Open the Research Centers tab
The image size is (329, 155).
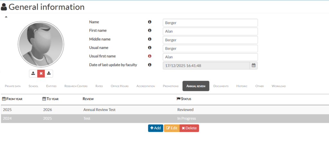pyautogui.click(x=76, y=86)
